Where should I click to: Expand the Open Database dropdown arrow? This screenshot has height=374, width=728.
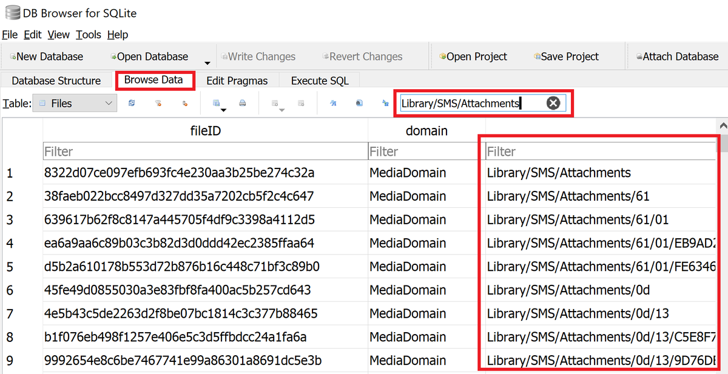(x=207, y=62)
